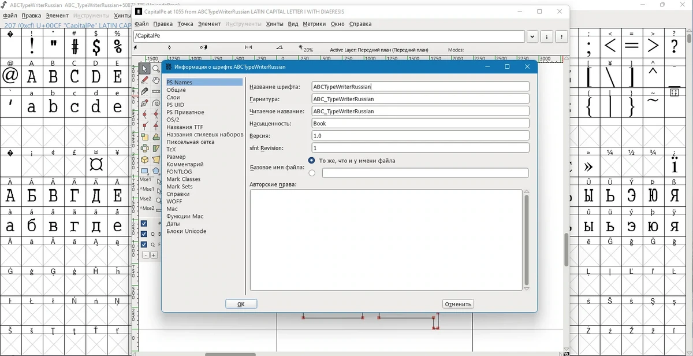Viewport: 693px width, 356px height.
Task: Select the @ glyph cell in font view
Action: (10, 73)
